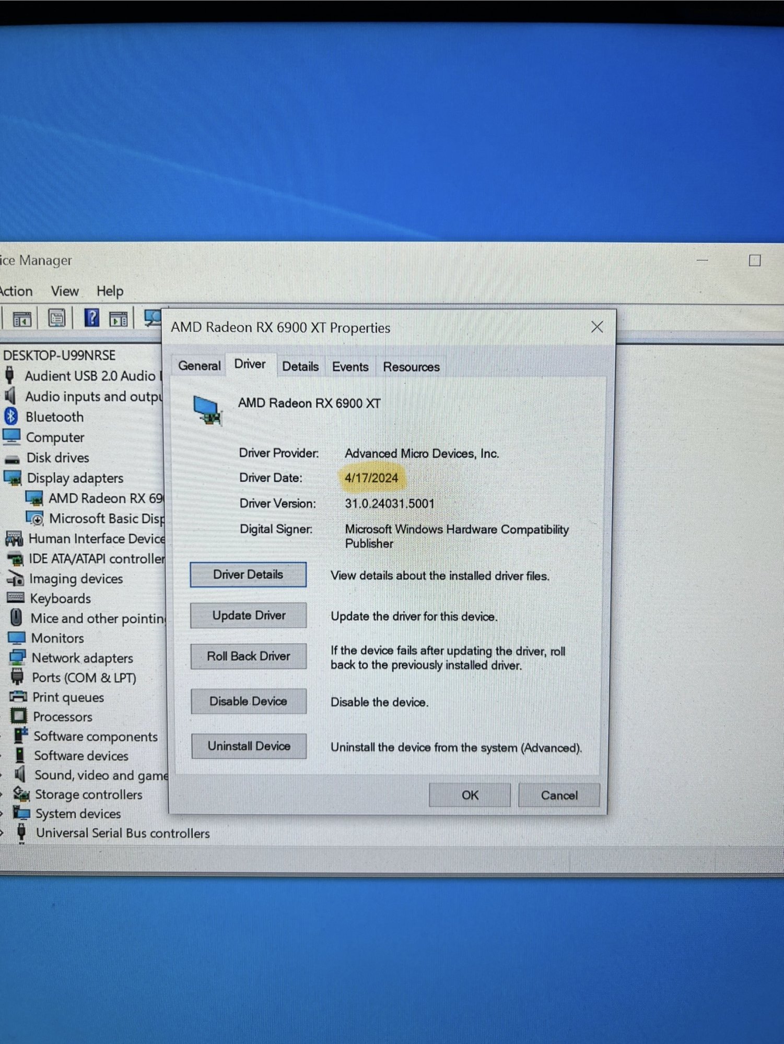The height and width of the screenshot is (1044, 784).
Task: Confirm the dialog with OK
Action: pyautogui.click(x=470, y=795)
